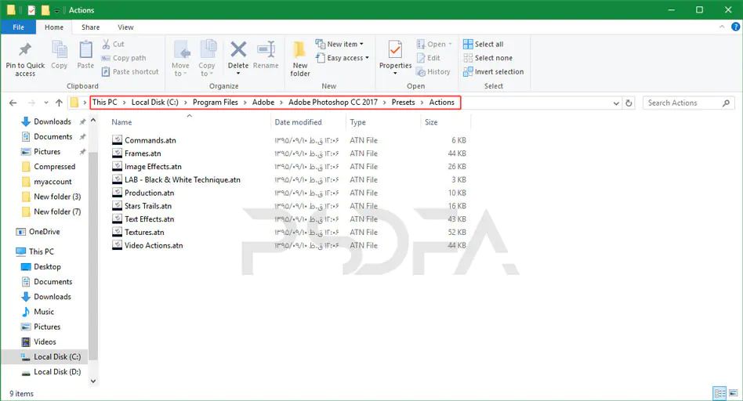Screen dimensions: 743x401
Task: Open the Compressed folder in sidebar
Action: (x=54, y=167)
